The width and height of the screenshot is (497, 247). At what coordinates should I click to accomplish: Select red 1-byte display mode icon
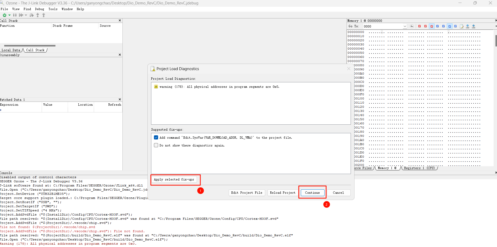point(419,26)
